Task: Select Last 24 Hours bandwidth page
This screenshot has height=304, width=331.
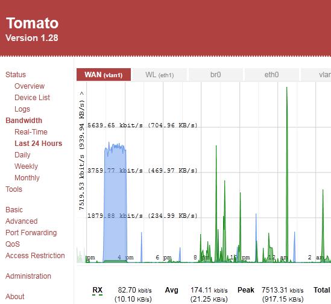Action: pos(38,143)
